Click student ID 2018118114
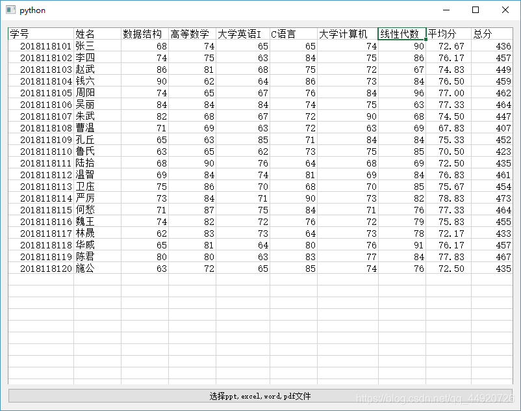521x411 pixels. click(41, 198)
